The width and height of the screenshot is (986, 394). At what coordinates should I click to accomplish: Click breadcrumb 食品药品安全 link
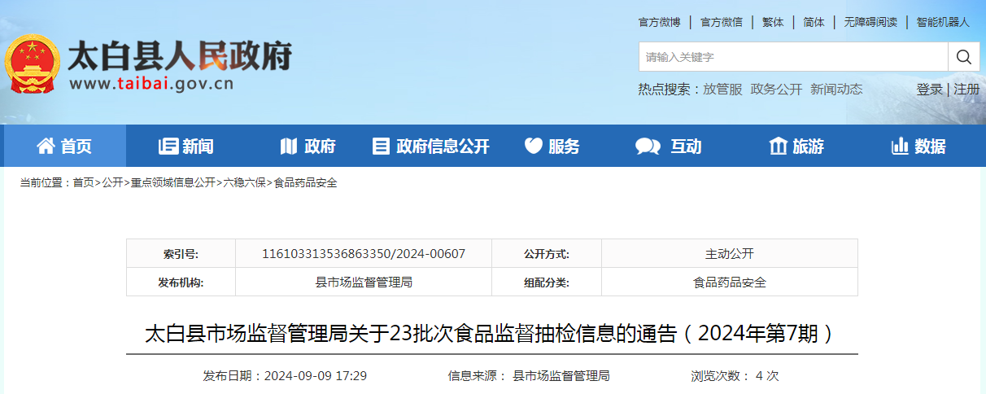coord(305,183)
